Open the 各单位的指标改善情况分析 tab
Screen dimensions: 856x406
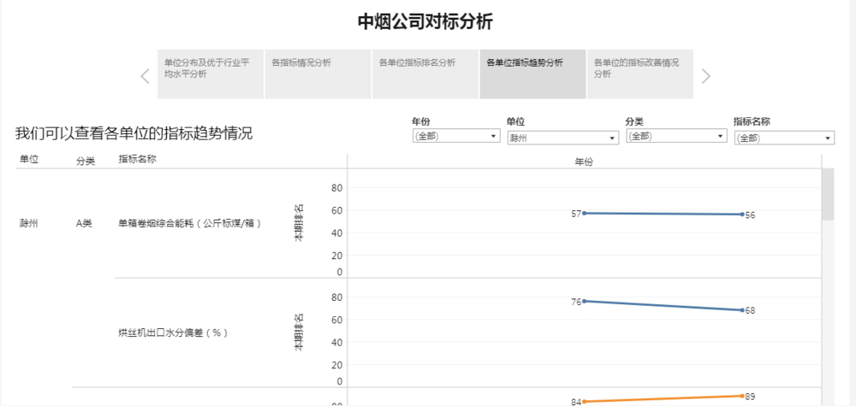pos(639,68)
